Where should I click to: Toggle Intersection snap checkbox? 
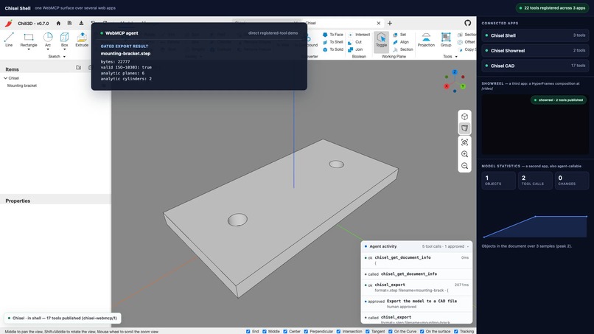pos(339,331)
